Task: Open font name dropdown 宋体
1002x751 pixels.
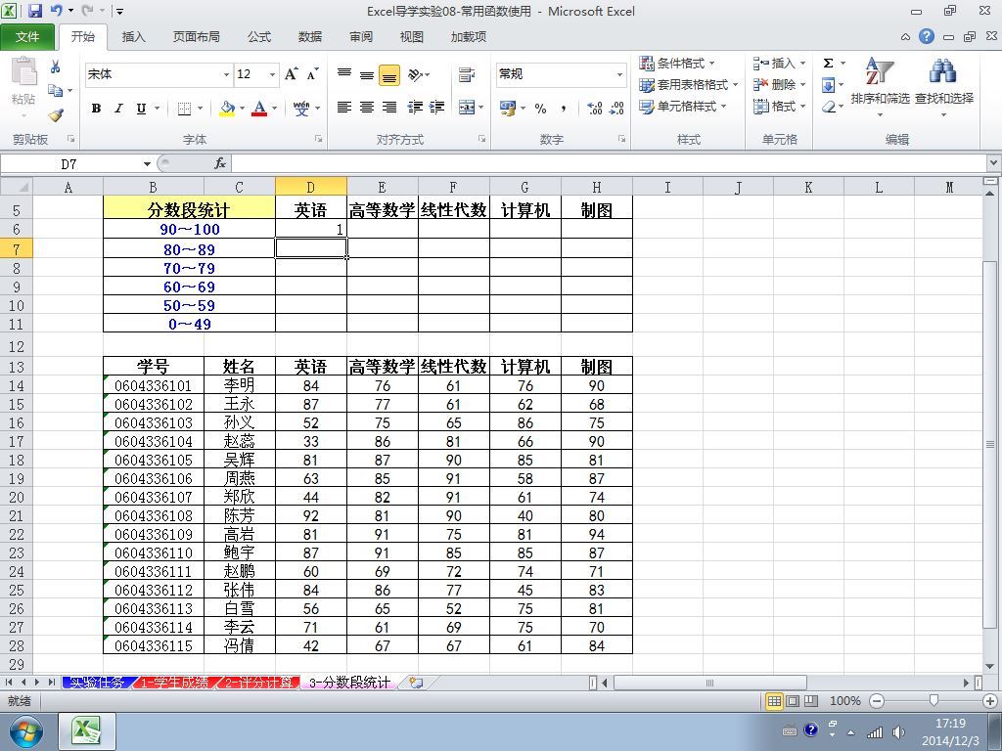Action: click(226, 74)
